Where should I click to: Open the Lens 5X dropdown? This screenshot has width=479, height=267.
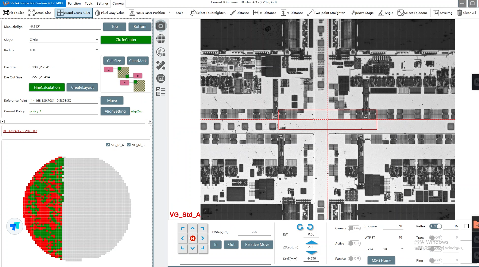(402, 249)
